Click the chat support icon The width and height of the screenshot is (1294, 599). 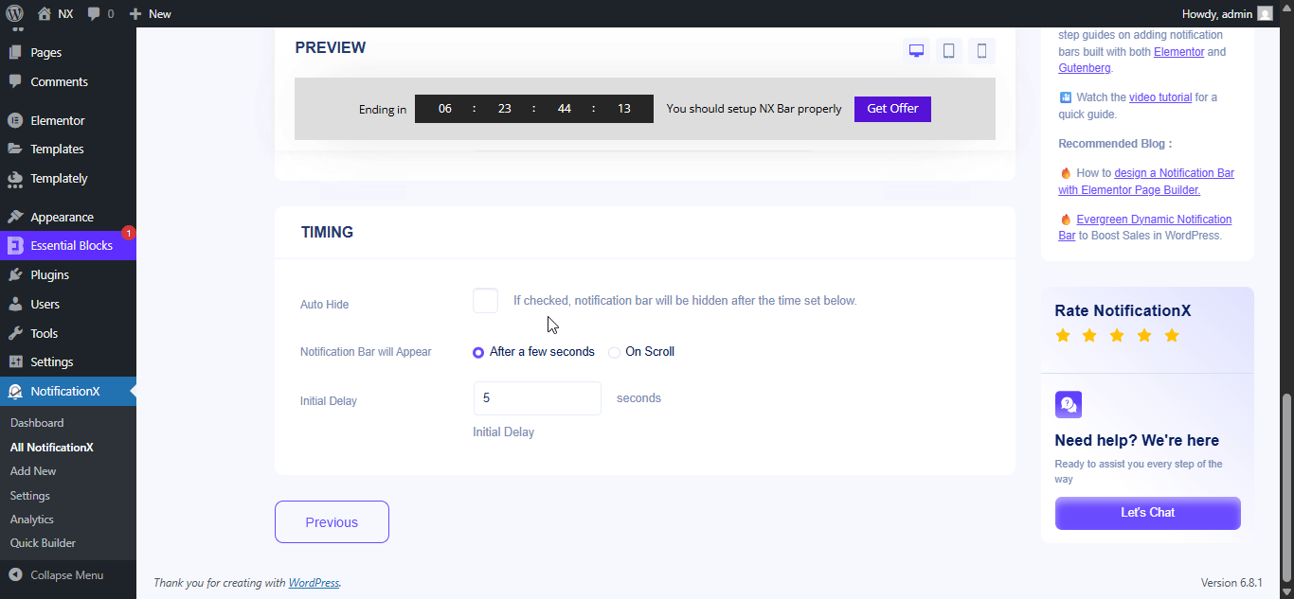[x=1069, y=405]
